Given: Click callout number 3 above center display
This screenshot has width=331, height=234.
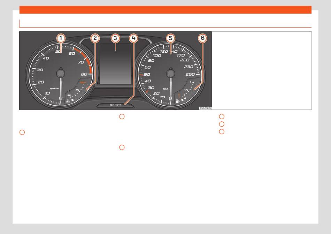Looking at the screenshot, I should (115, 38).
